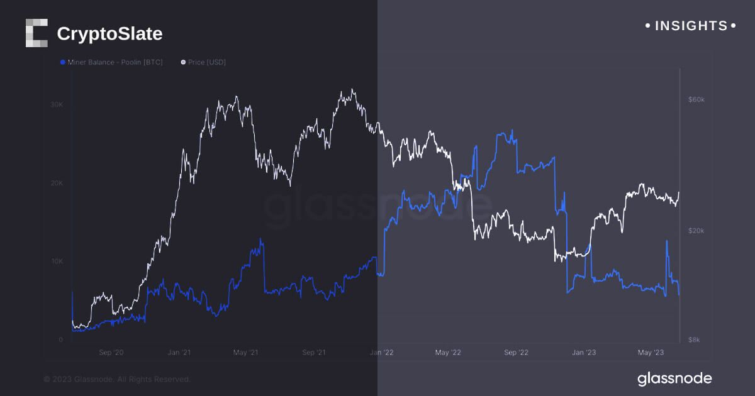Click the $8k right axis label
755x396 pixels.
tap(695, 340)
